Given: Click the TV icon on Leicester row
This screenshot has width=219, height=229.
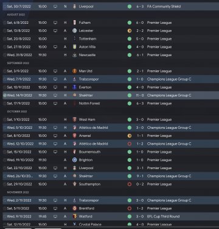Looking at the screenshot, I should point(55,31).
